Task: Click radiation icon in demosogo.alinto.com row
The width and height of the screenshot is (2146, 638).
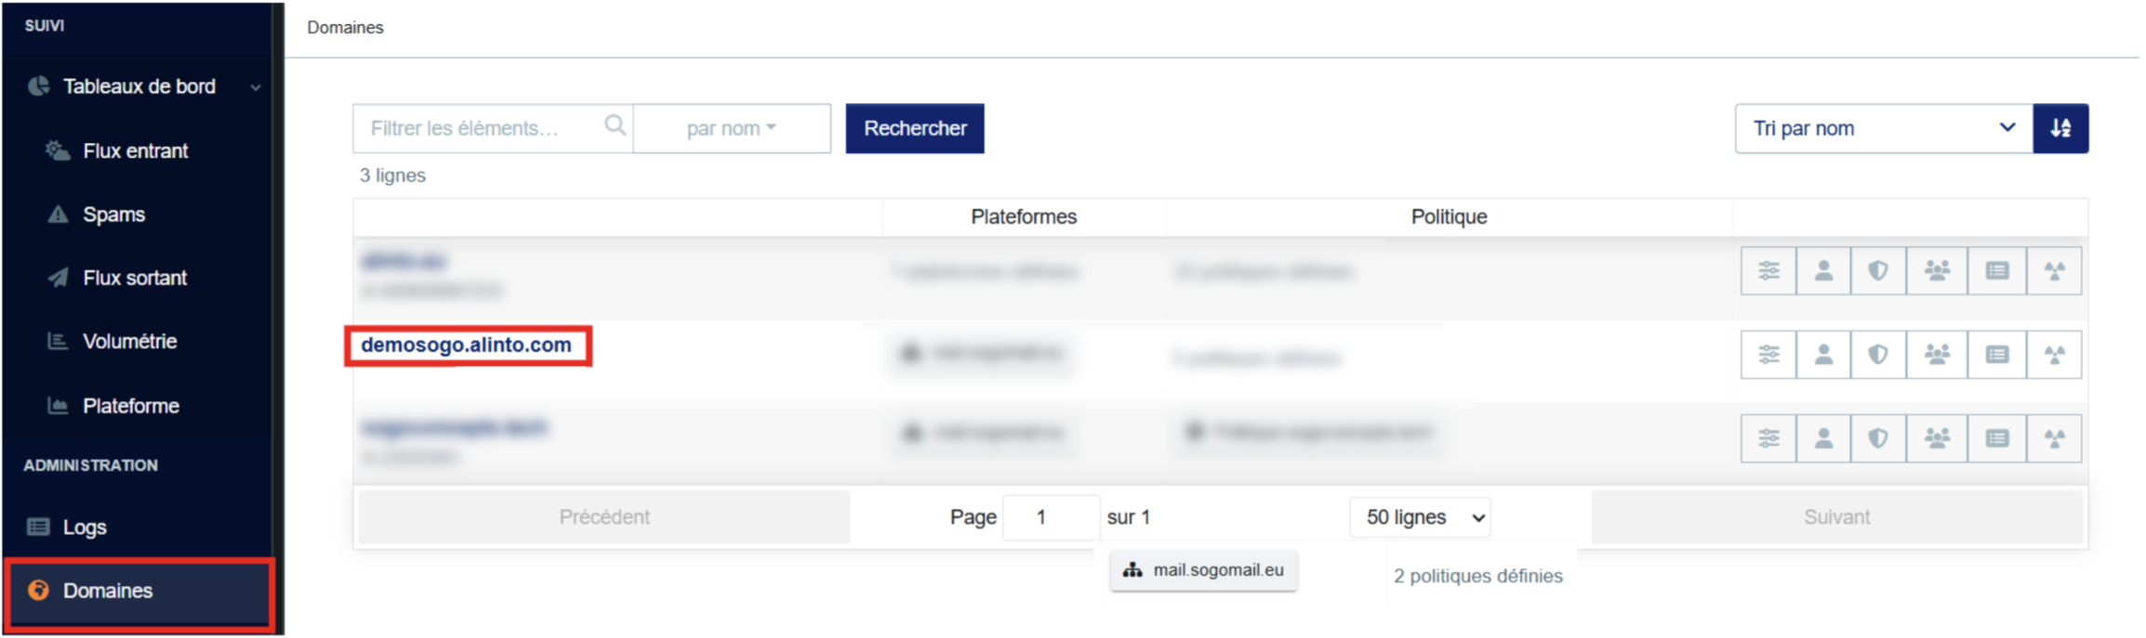Action: pos(2054,355)
